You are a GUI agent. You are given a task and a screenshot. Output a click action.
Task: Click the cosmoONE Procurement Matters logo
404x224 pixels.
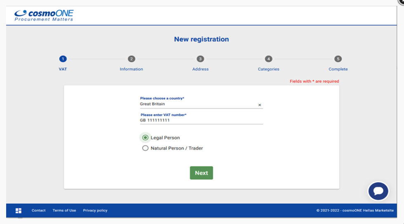[44, 16]
